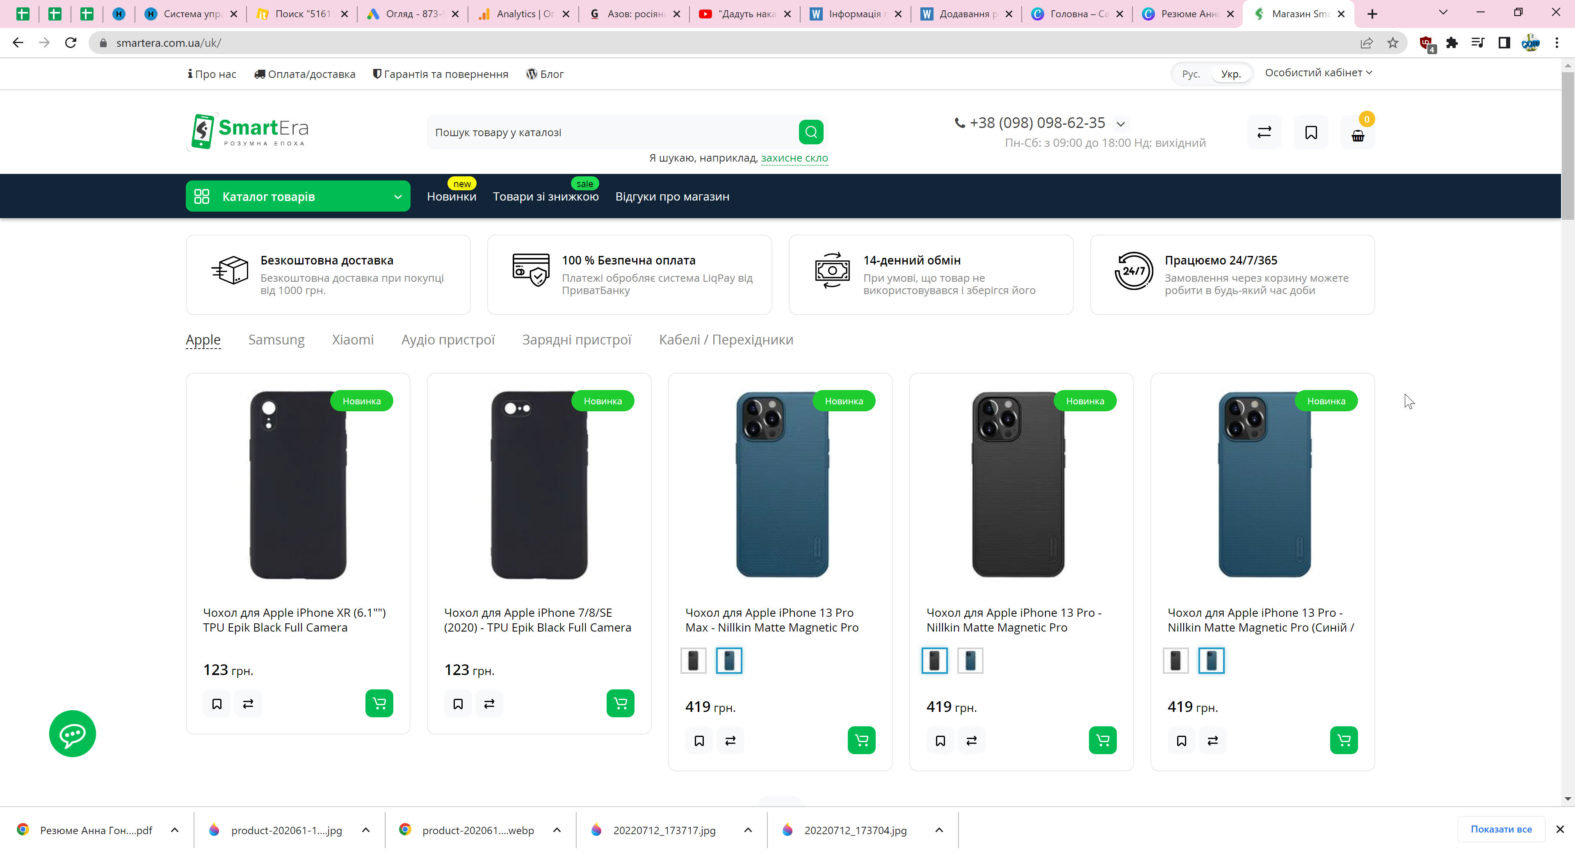Viewport: 1575px width, 853px height.
Task: Open the live chat bubble
Action: pos(72,733)
